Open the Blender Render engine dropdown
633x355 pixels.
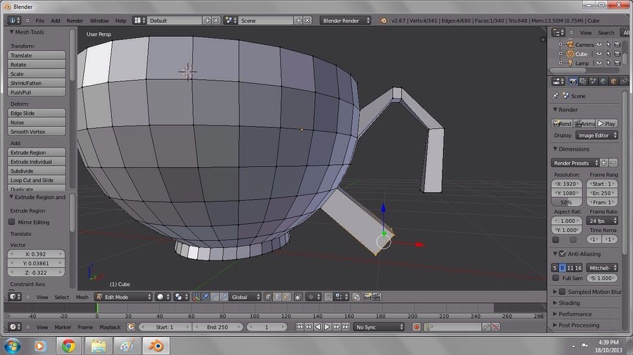point(346,21)
